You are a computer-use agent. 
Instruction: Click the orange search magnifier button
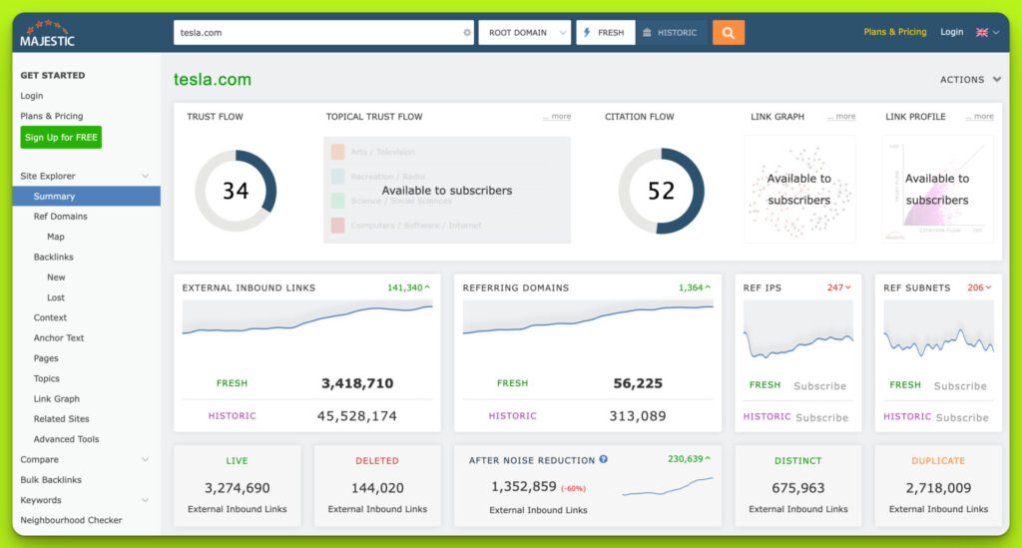coord(728,33)
